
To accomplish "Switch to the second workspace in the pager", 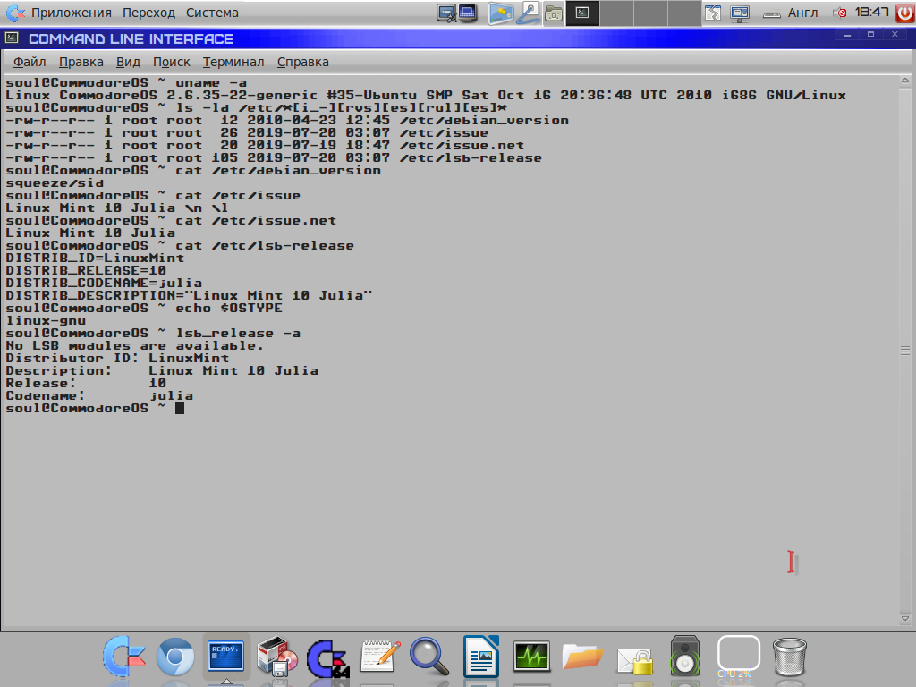I will point(616,13).
